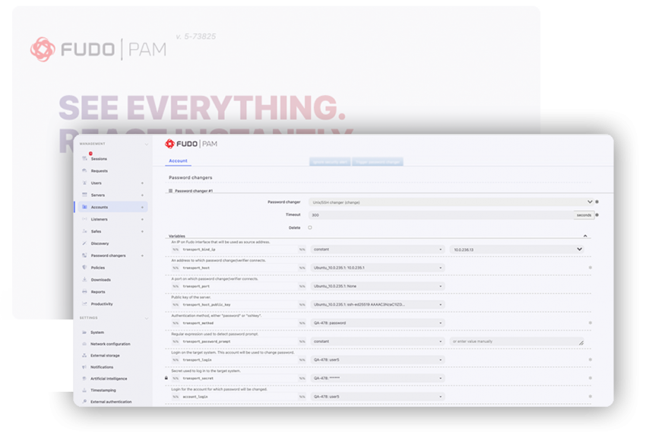Collapse the Variables section chevron
This screenshot has height=442, width=646.
pyautogui.click(x=585, y=237)
